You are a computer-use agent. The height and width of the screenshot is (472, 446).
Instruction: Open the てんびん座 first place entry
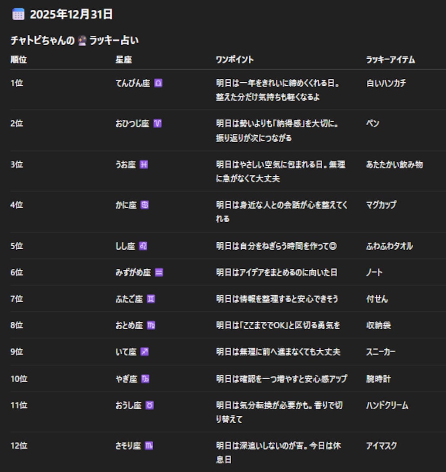132,83
